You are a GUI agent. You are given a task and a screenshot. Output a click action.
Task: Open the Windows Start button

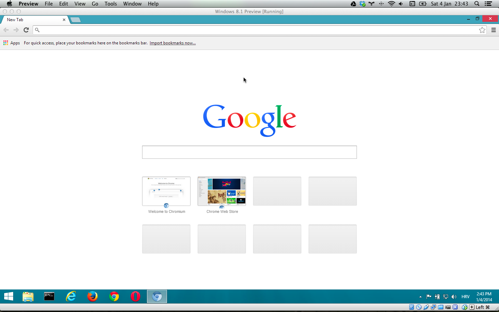(x=9, y=296)
